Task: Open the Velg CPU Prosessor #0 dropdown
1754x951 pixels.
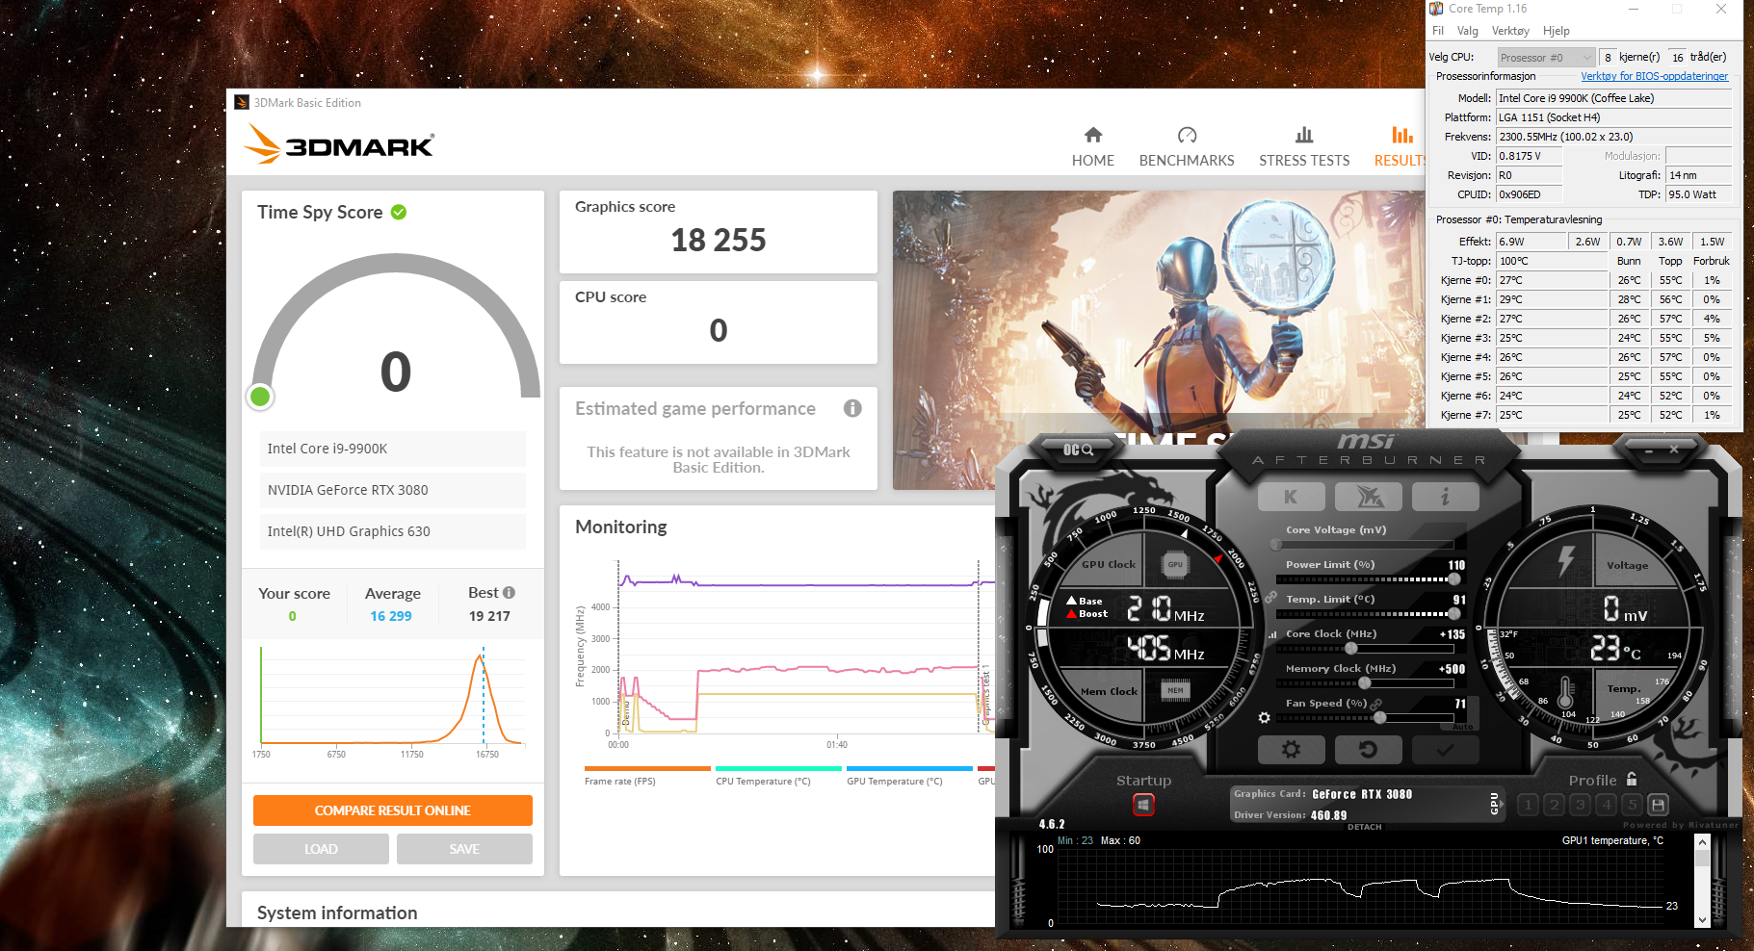Action: [1546, 58]
